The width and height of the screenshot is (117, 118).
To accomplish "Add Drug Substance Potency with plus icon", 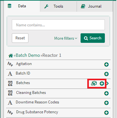I will point(106,113).
